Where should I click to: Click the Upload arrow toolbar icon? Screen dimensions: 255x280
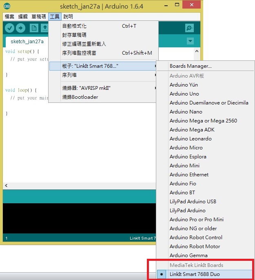(x=20, y=28)
